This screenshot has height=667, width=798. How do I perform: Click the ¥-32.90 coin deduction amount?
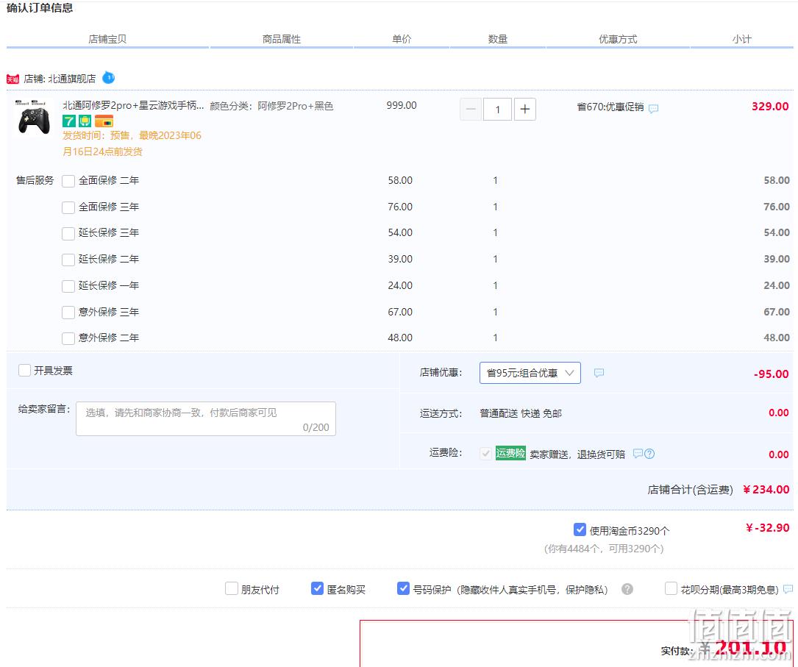(767, 527)
